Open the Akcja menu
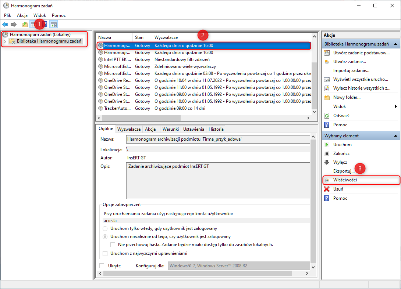 [22, 15]
